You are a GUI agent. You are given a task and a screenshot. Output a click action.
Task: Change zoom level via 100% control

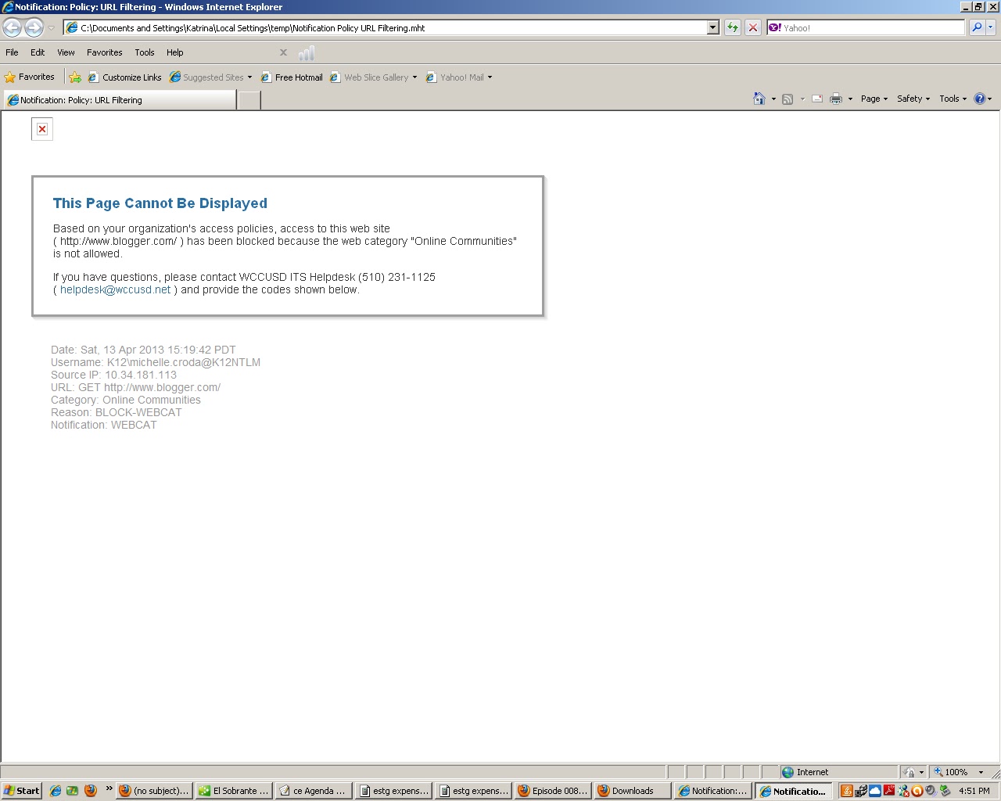pos(960,772)
